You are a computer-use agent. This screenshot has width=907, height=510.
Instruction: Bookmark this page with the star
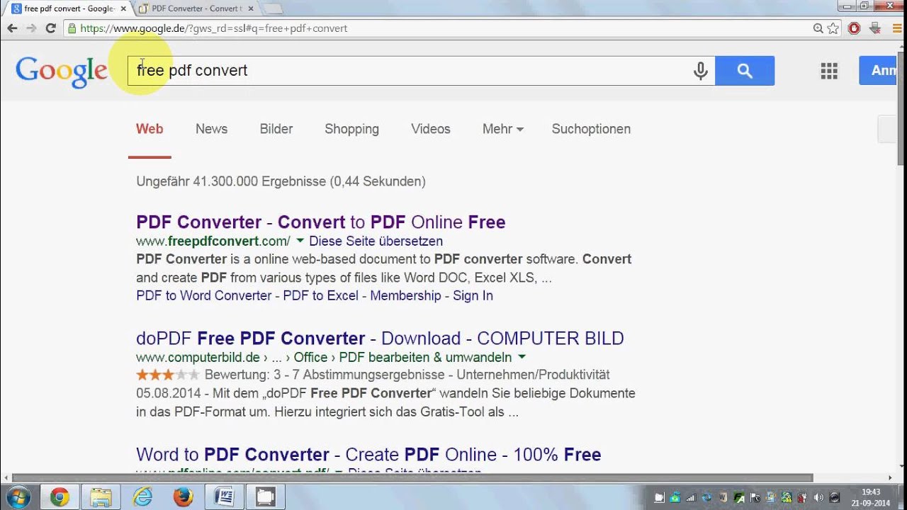point(833,28)
